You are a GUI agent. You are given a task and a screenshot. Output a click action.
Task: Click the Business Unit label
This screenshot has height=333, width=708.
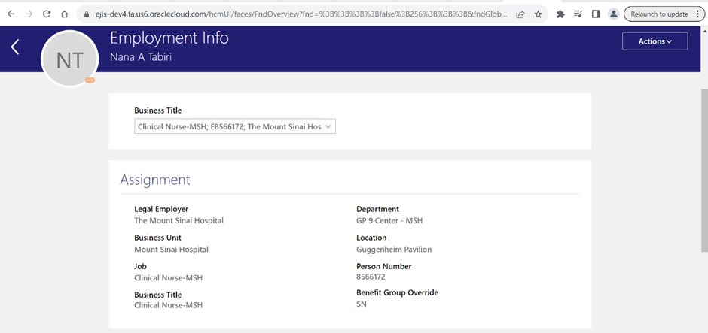[157, 238]
